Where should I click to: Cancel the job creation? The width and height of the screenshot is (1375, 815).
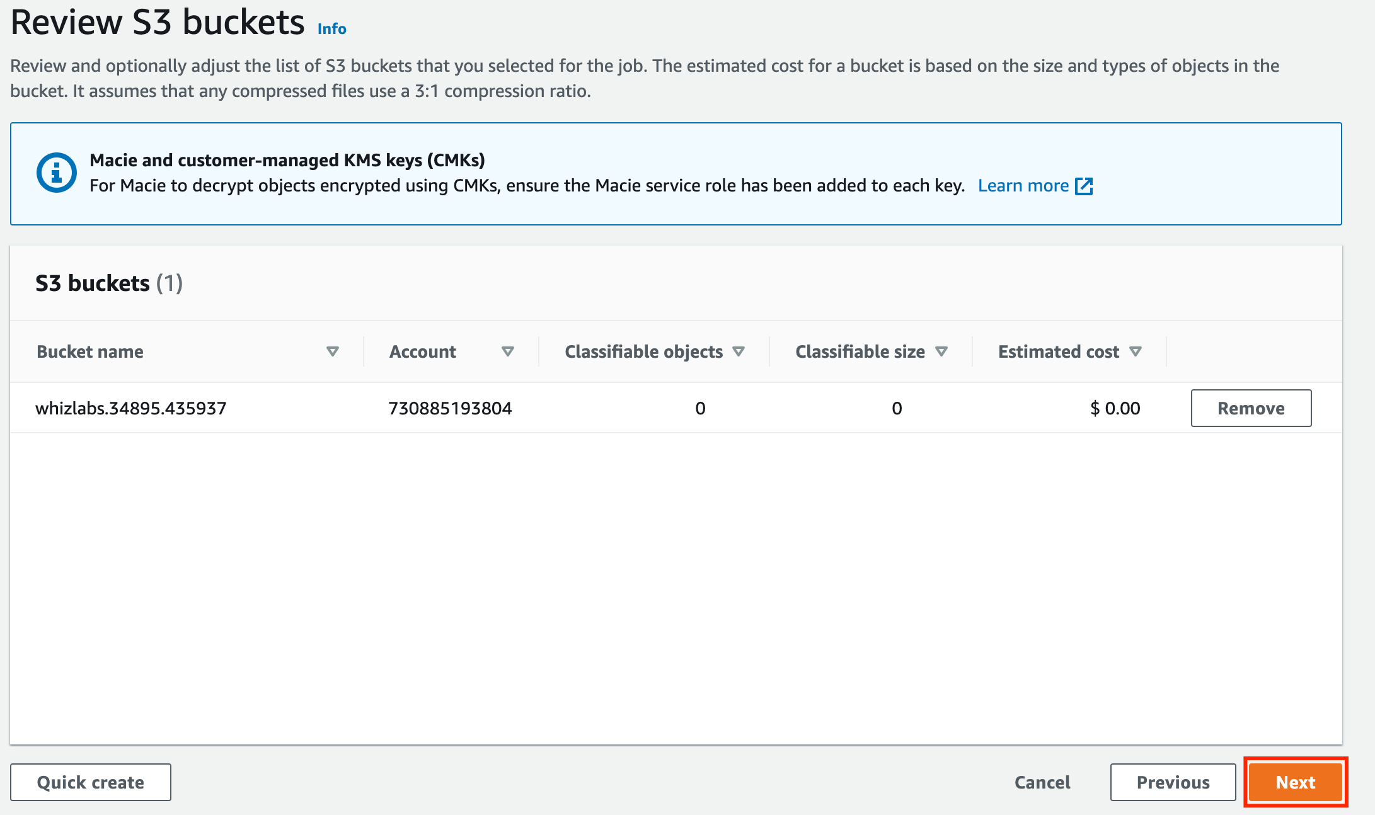(x=1042, y=782)
